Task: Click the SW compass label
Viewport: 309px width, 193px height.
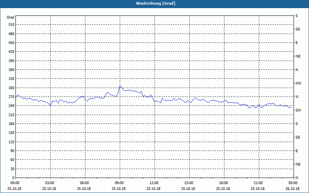Action: click(x=298, y=110)
